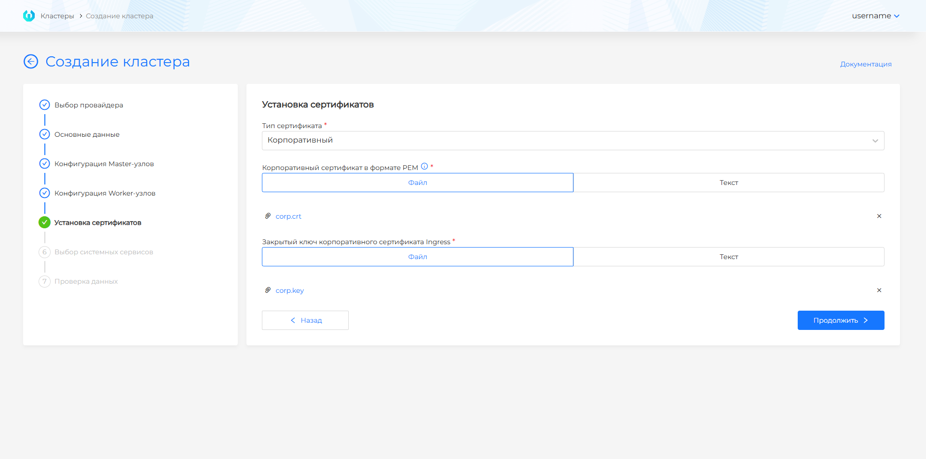
Task: Expand the username menu
Action: [875, 16]
